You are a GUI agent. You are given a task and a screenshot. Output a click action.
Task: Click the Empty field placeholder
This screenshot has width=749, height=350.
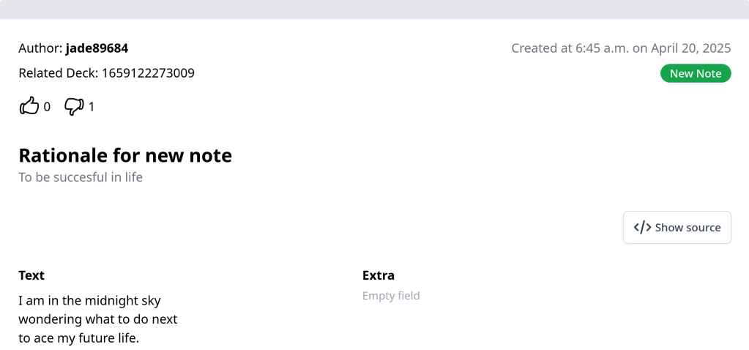(391, 296)
